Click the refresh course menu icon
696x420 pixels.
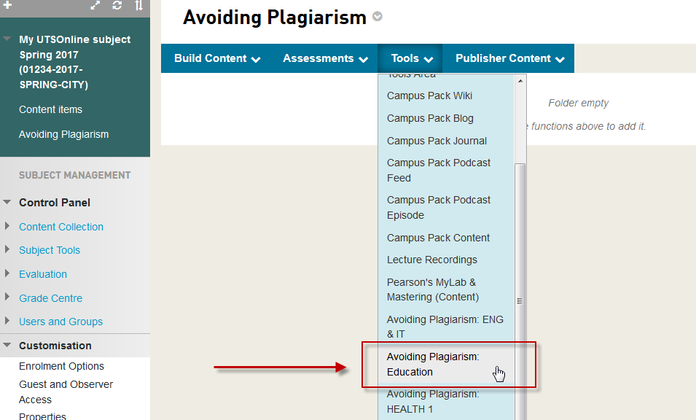tap(117, 5)
